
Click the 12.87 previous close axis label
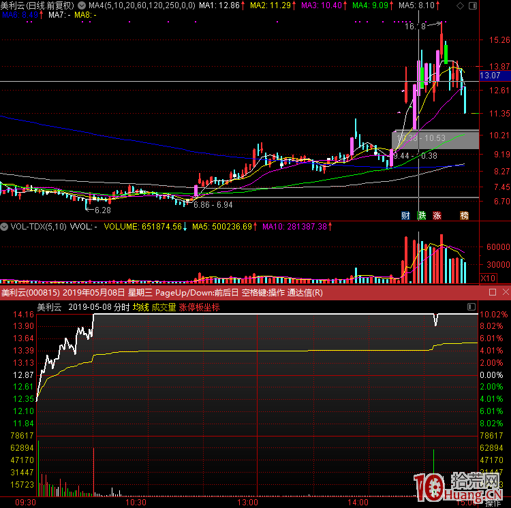[23, 375]
